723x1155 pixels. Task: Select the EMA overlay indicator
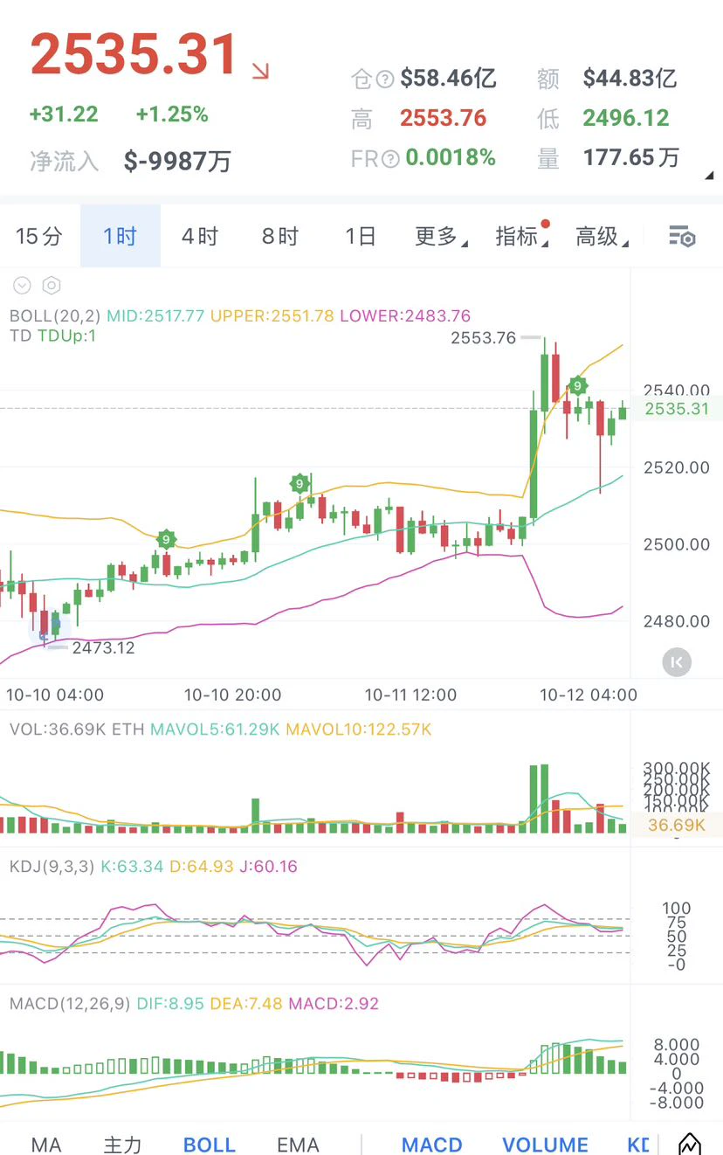click(x=298, y=1144)
